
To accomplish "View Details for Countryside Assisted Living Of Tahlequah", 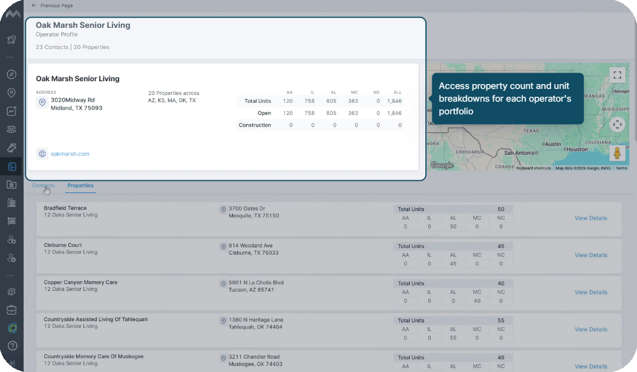I will click(590, 330).
